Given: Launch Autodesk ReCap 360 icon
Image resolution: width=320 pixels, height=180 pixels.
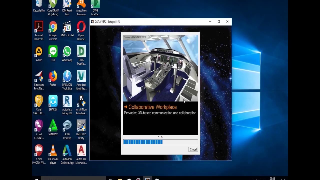Looking at the screenshot, I should click(x=67, y=105).
